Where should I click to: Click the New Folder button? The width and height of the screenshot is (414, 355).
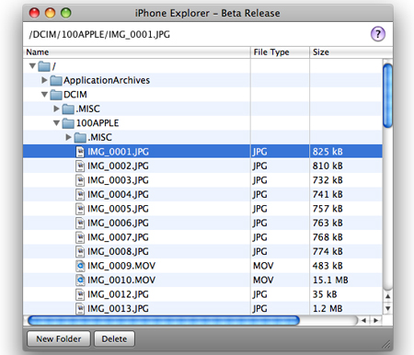click(x=59, y=338)
